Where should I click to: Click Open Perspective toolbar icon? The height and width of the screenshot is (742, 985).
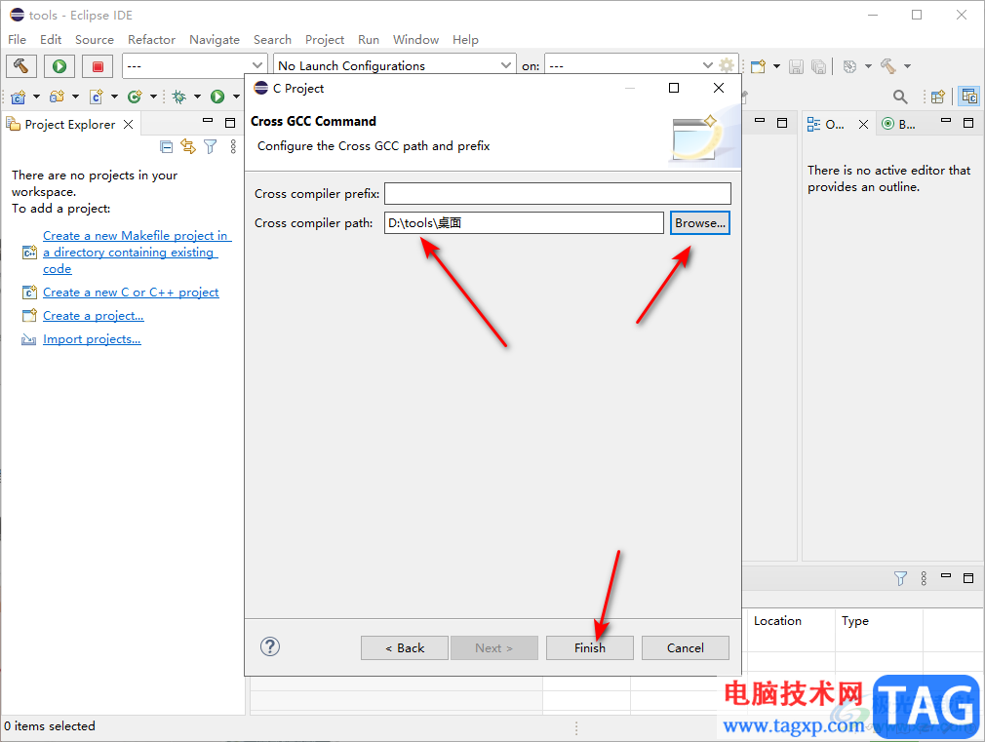pyautogui.click(x=938, y=97)
